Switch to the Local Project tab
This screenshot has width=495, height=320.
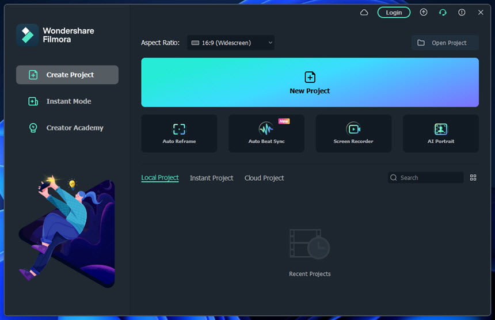160,178
